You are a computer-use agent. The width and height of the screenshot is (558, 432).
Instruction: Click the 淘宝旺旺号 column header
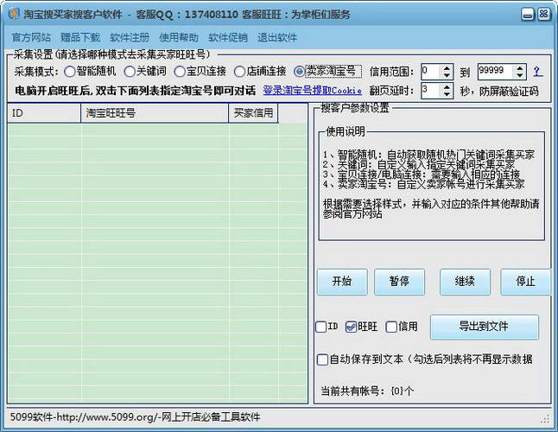[155, 113]
